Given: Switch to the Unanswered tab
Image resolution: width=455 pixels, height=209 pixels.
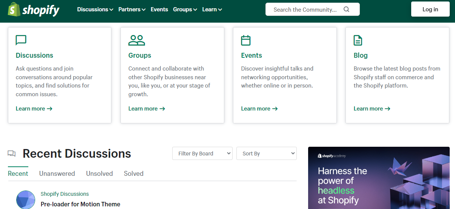Looking at the screenshot, I should tap(57, 174).
